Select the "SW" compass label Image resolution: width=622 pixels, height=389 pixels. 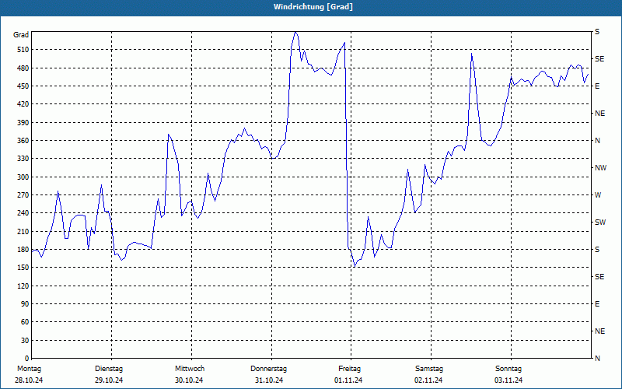click(600, 223)
